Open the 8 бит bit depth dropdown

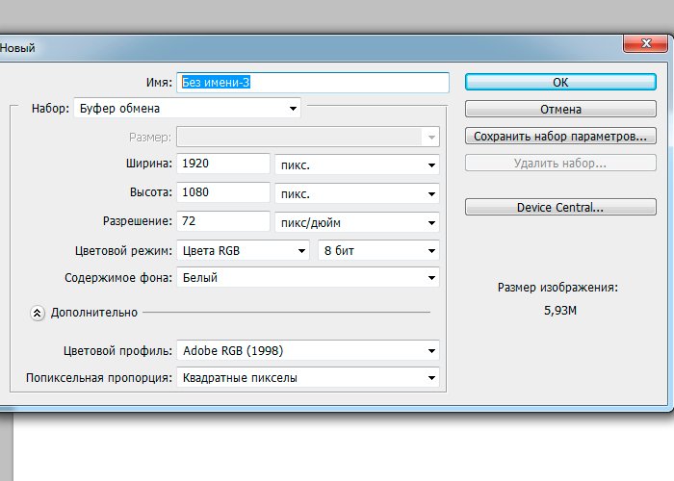(378, 250)
